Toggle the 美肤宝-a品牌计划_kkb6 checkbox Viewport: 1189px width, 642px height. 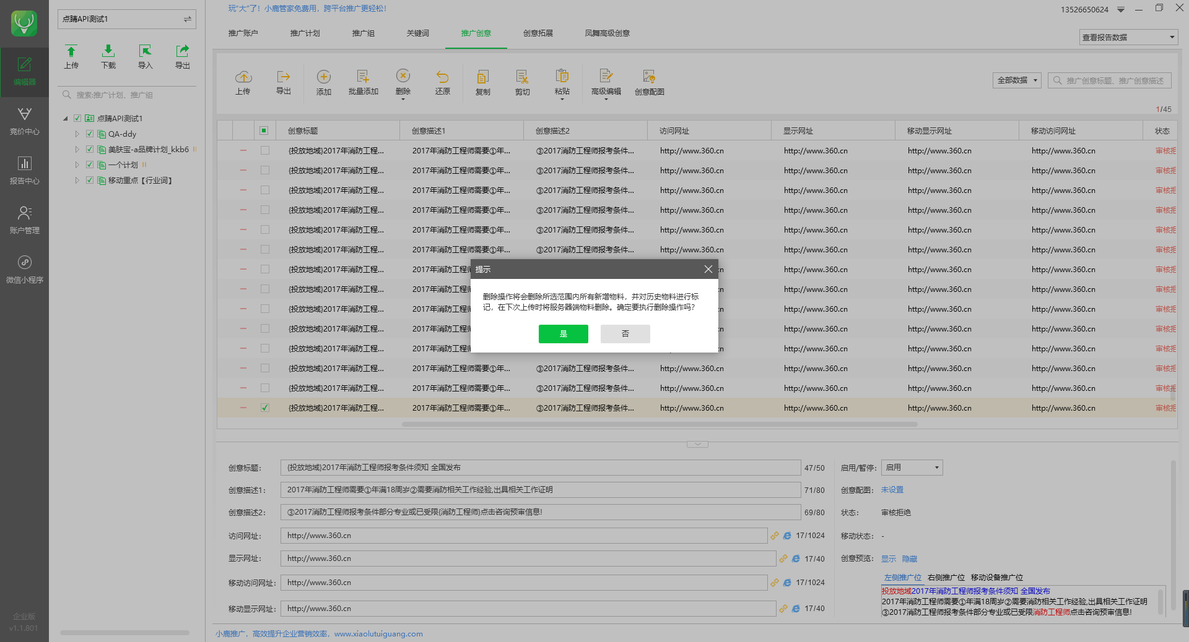(x=90, y=149)
